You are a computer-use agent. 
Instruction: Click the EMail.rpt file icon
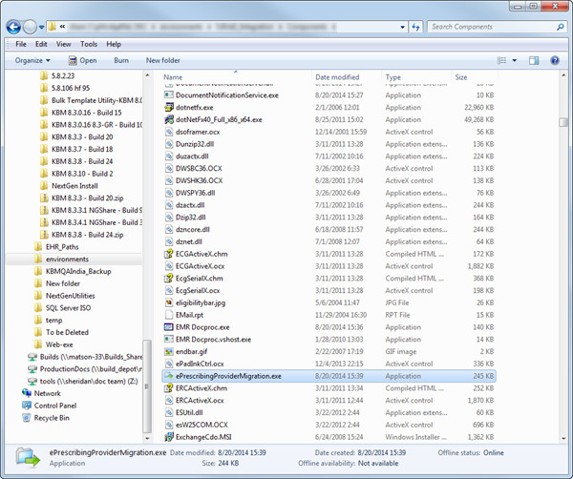[x=168, y=315]
